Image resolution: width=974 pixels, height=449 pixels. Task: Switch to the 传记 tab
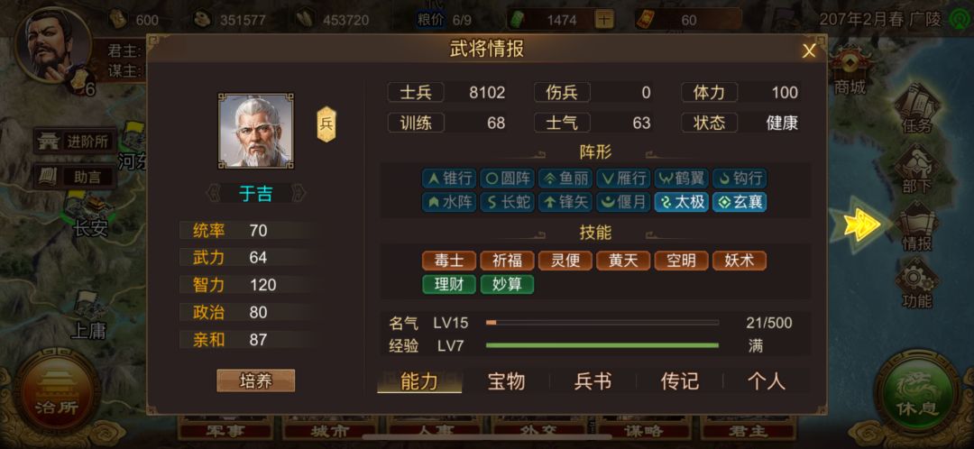point(680,381)
